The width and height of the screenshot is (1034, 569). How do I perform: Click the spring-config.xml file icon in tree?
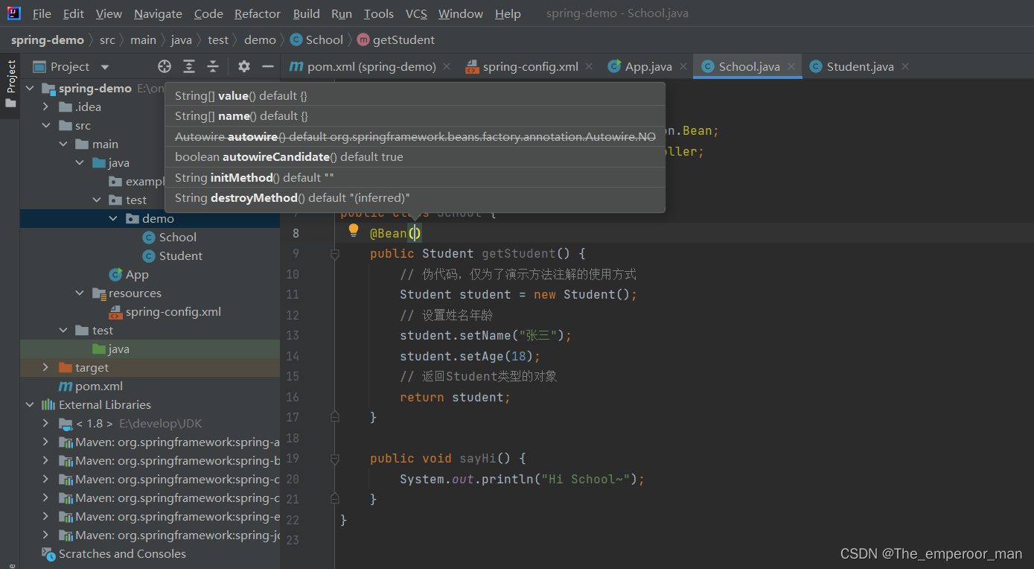(x=115, y=312)
